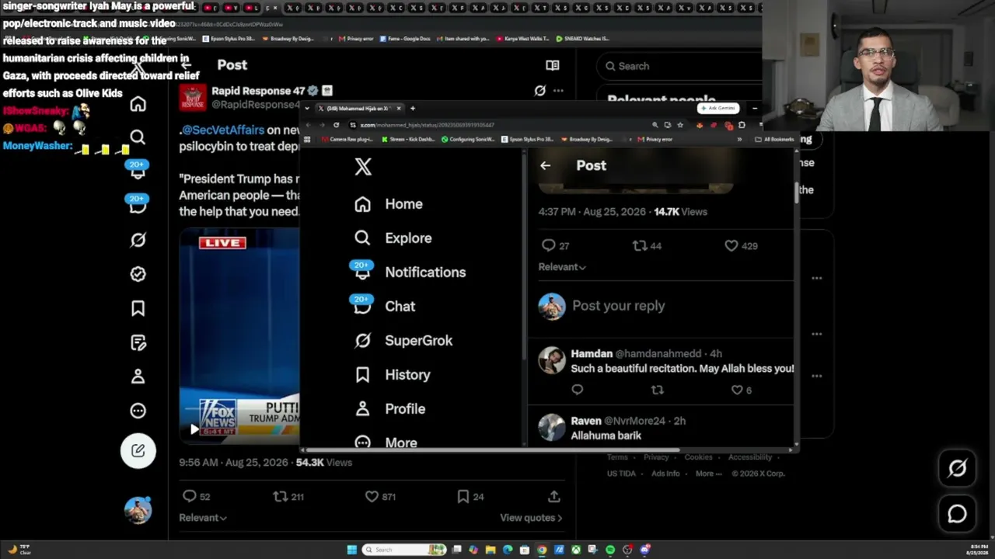Open Explore in the front X sidebar
The image size is (995, 559).
pos(393,238)
